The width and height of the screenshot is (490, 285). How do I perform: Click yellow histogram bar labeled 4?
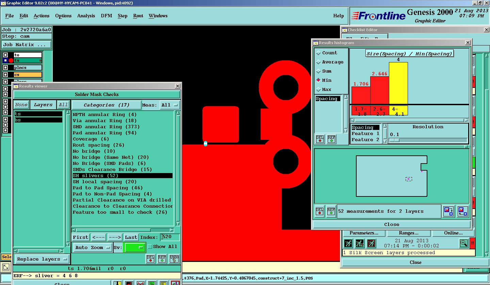click(398, 83)
